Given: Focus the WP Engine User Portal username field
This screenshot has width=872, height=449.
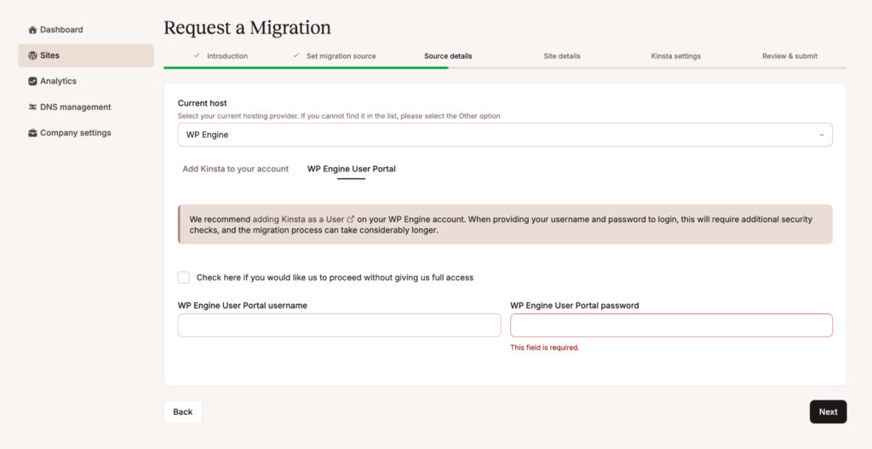Looking at the screenshot, I should coord(339,325).
